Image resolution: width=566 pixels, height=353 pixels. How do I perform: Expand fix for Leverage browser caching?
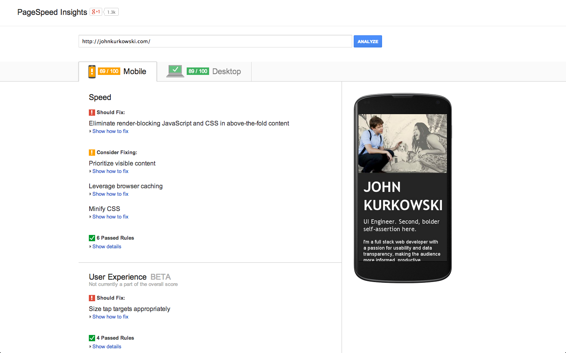pos(110,194)
